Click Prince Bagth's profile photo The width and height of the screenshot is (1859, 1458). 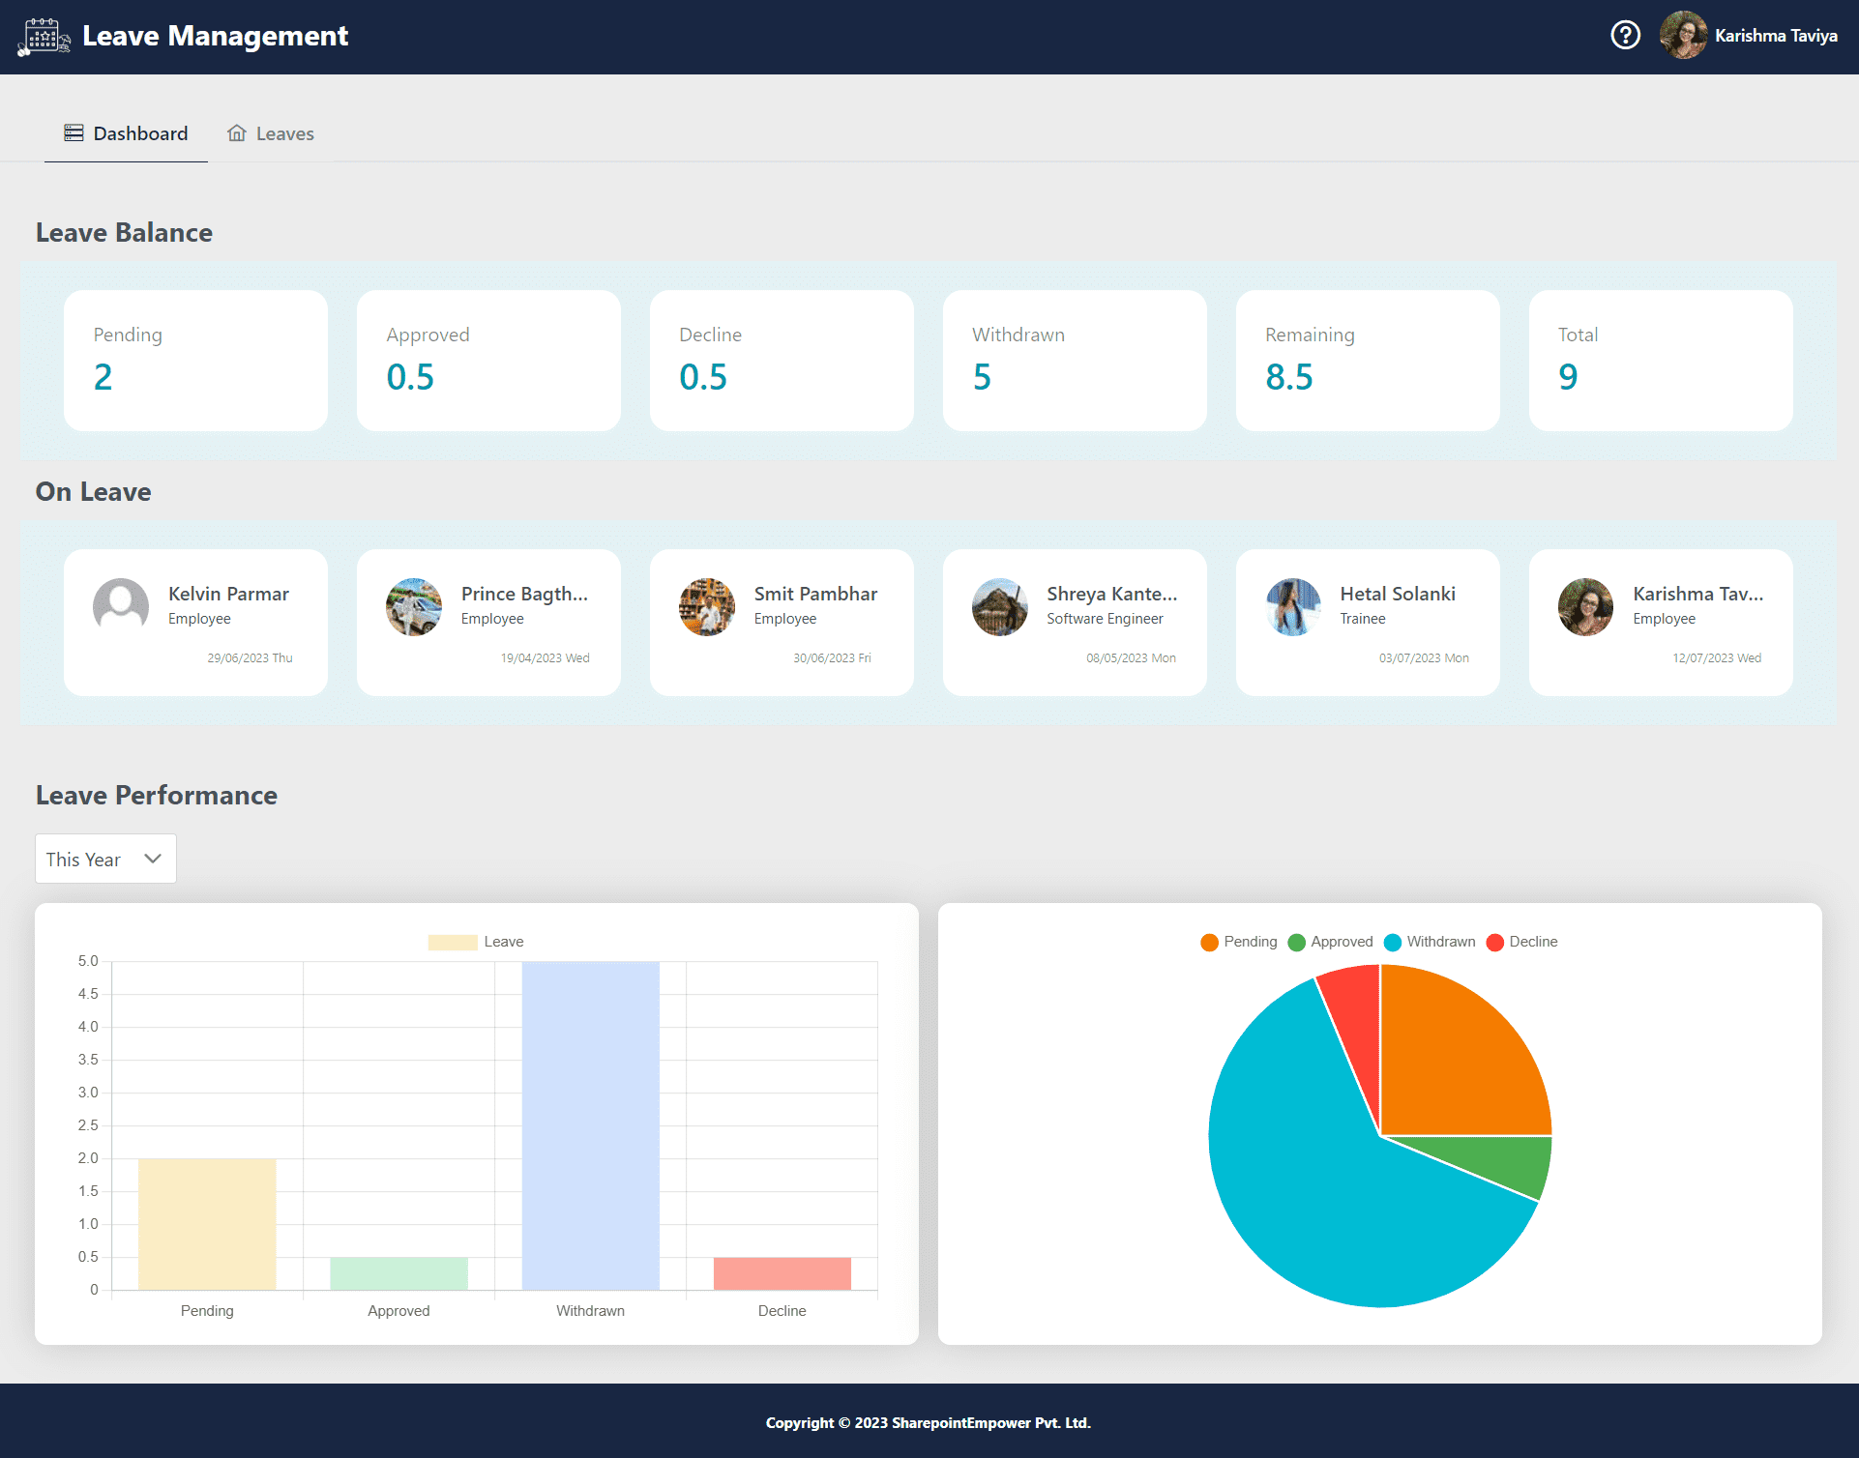[x=414, y=607]
